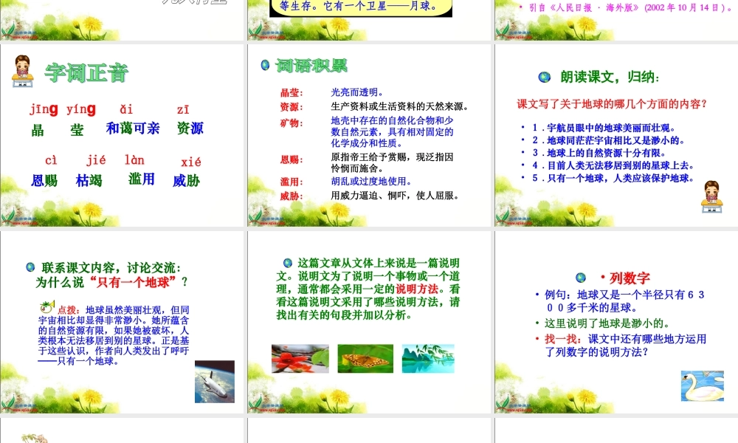The width and height of the screenshot is (738, 443).
Task: Click the globe bullet before 联系课文内容
Action: (x=30, y=267)
